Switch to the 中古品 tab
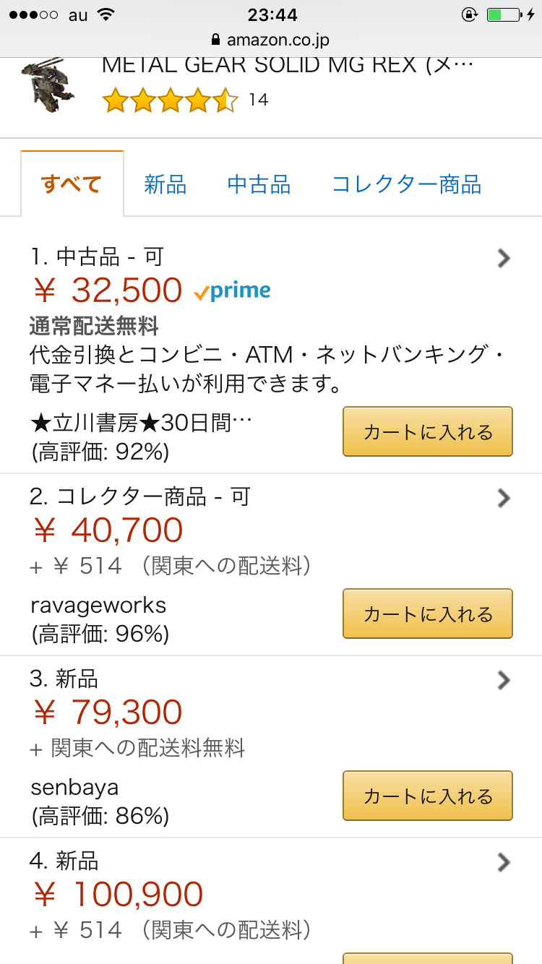This screenshot has height=964, width=542. coord(259,184)
